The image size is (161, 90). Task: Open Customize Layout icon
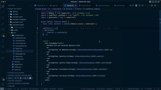click(158, 2)
